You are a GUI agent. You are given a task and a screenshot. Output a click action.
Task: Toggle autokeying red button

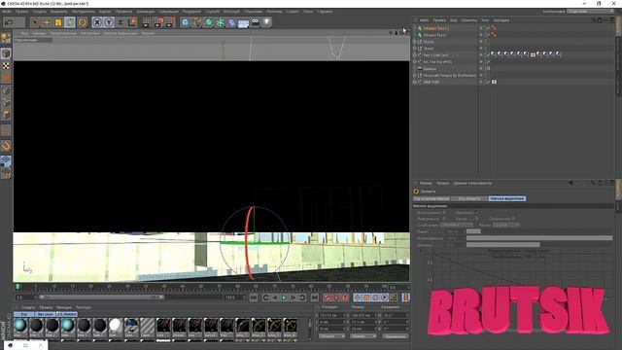(x=336, y=297)
